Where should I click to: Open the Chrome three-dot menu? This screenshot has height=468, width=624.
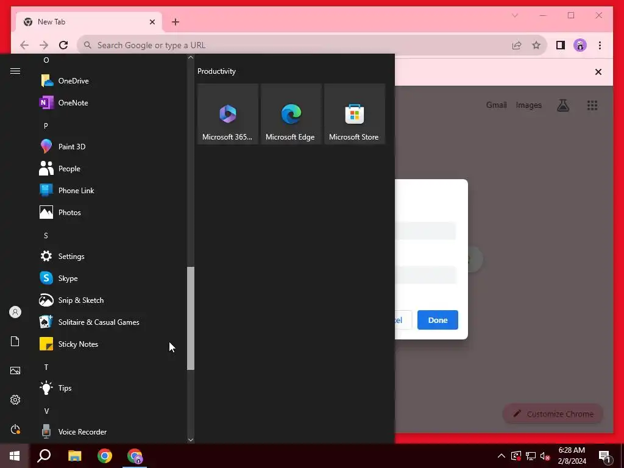coord(600,45)
